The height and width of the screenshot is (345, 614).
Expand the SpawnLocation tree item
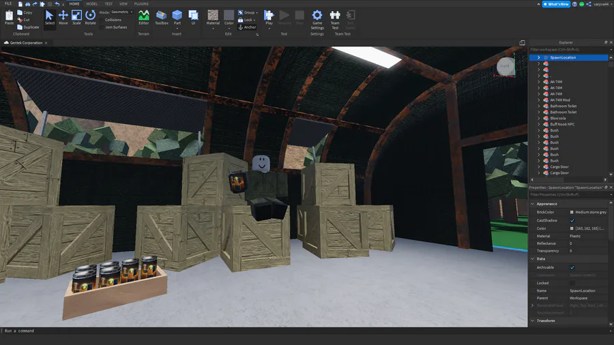(539, 57)
